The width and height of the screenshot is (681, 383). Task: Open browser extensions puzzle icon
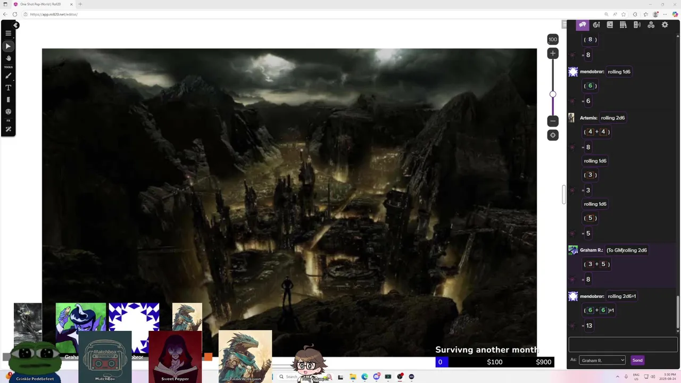click(635, 14)
